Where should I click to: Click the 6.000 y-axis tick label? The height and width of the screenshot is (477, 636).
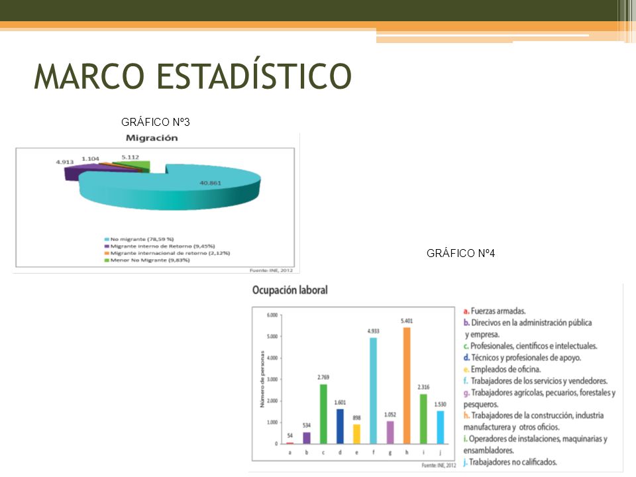(x=272, y=315)
